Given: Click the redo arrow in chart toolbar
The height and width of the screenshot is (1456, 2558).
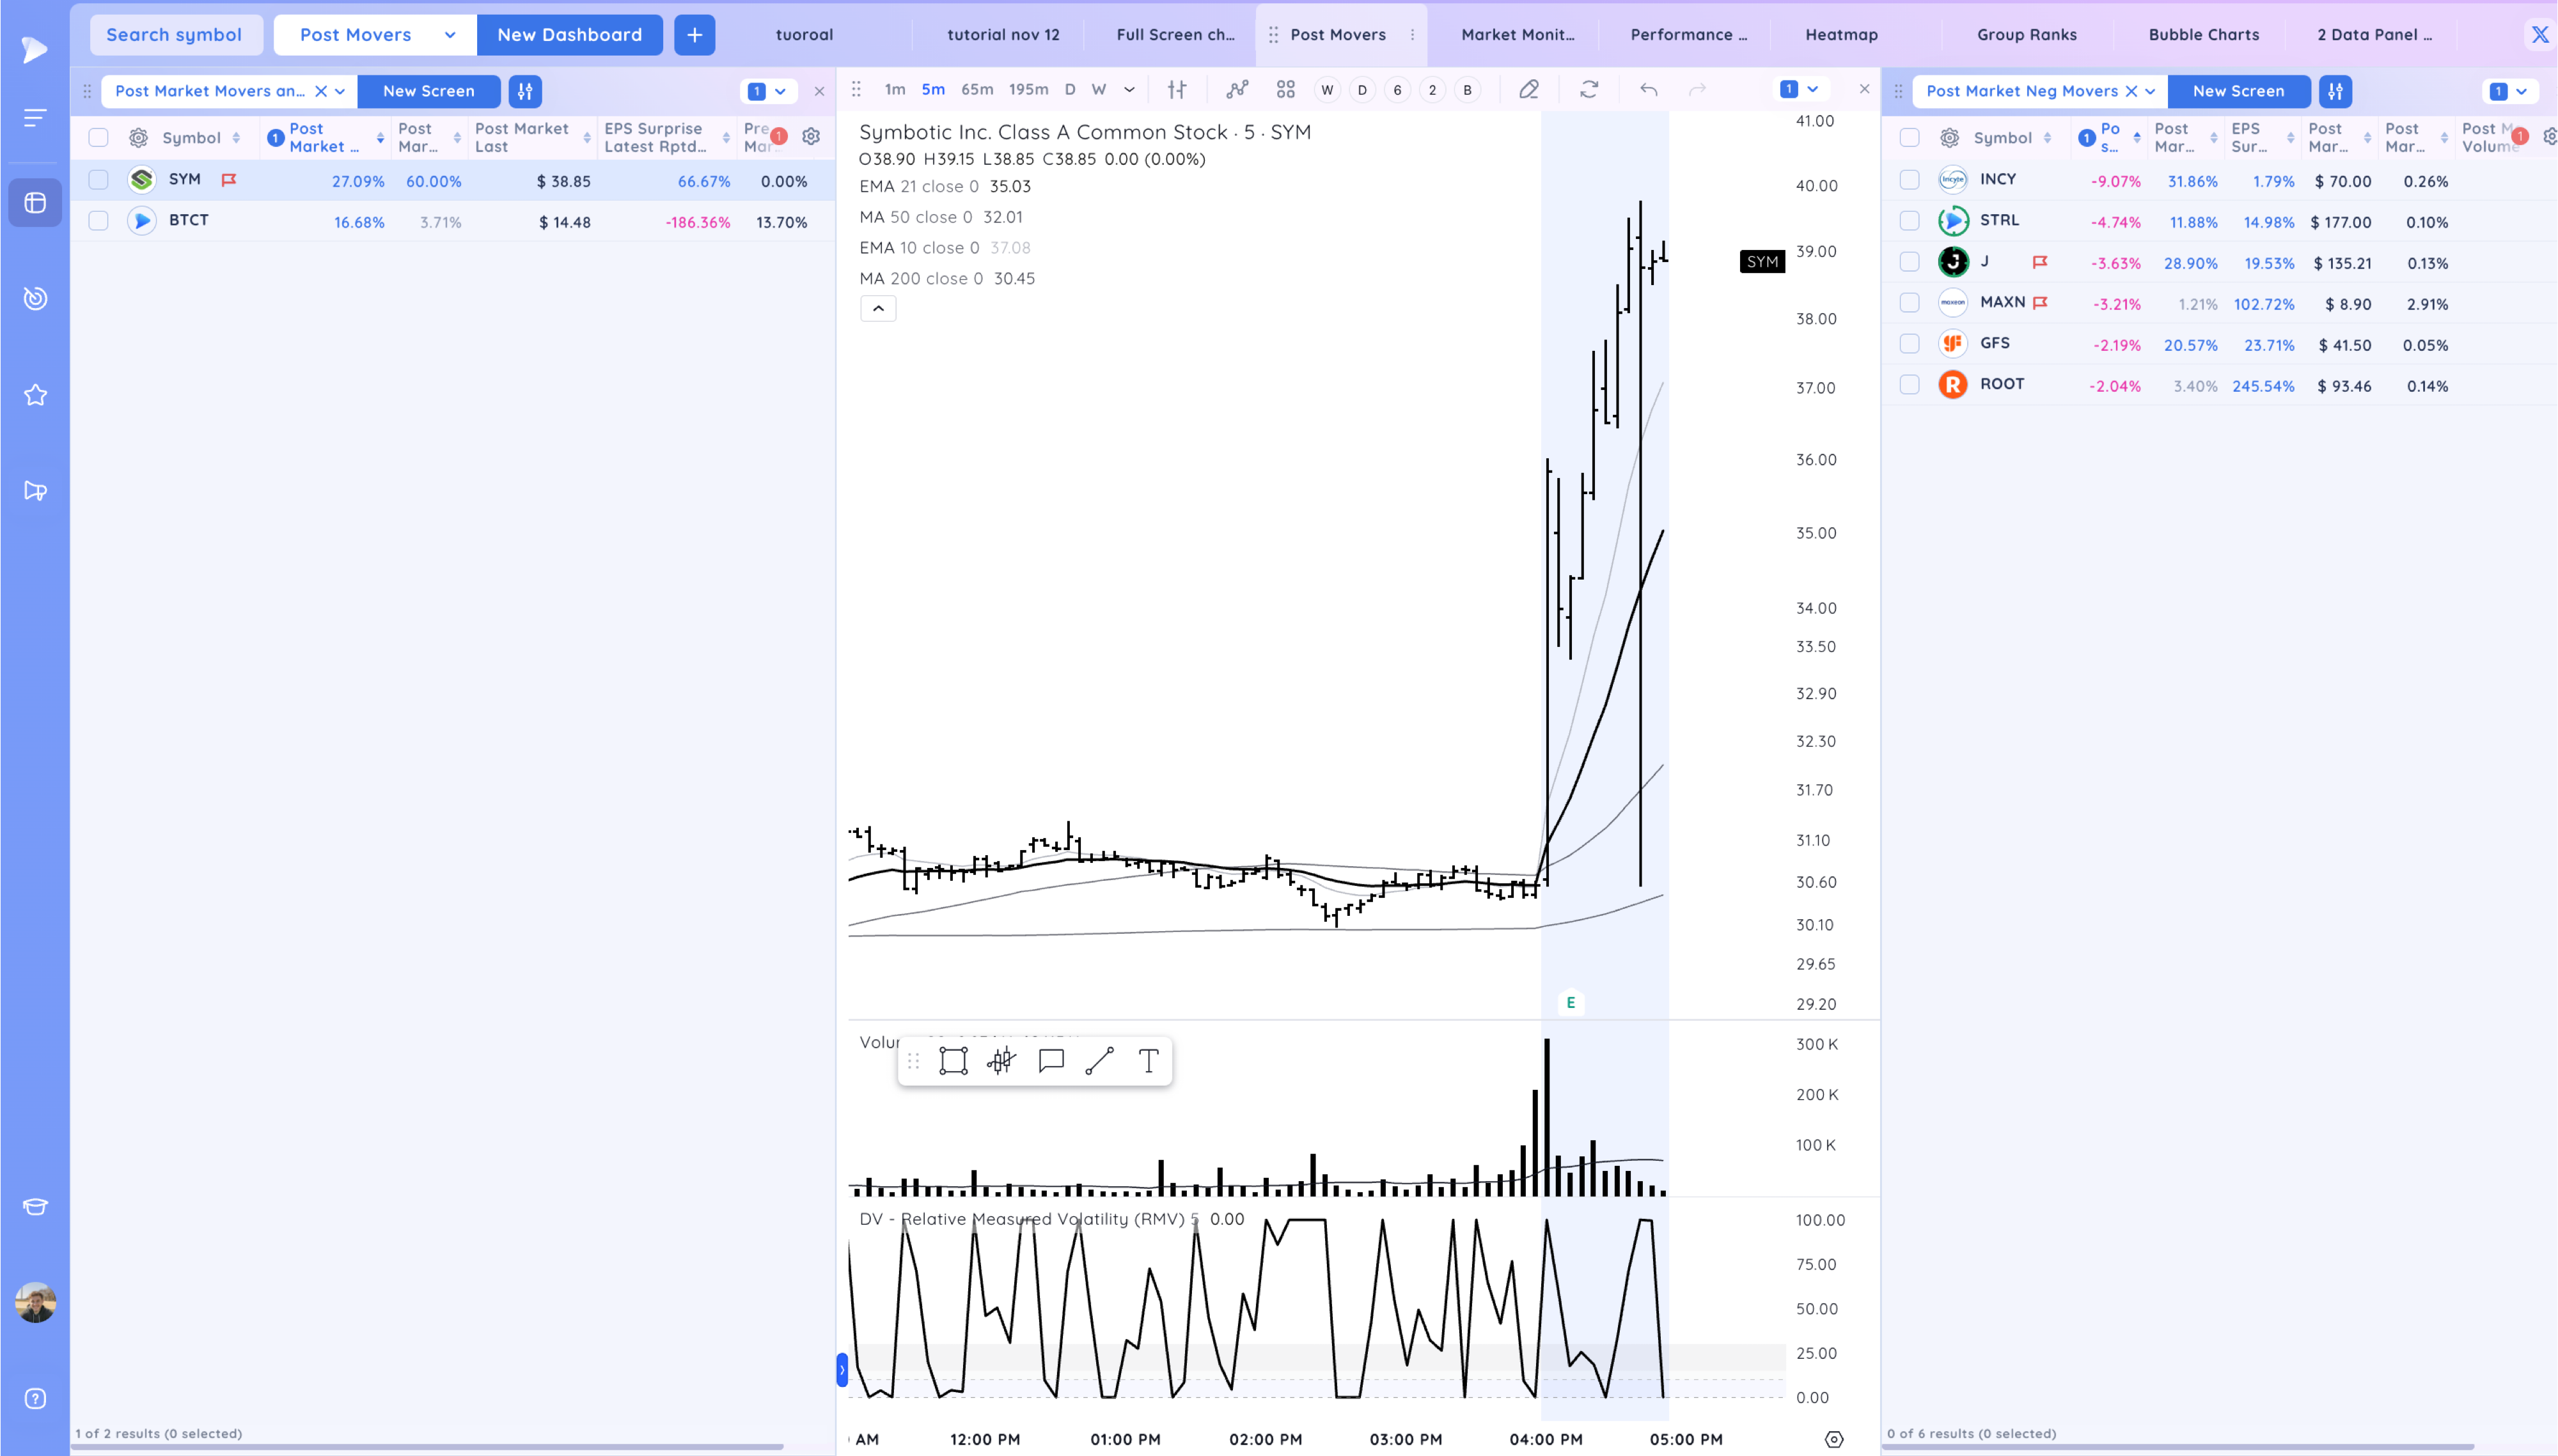Looking at the screenshot, I should [1698, 90].
